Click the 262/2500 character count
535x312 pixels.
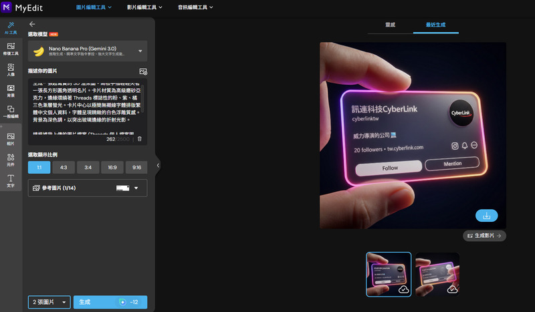(118, 139)
